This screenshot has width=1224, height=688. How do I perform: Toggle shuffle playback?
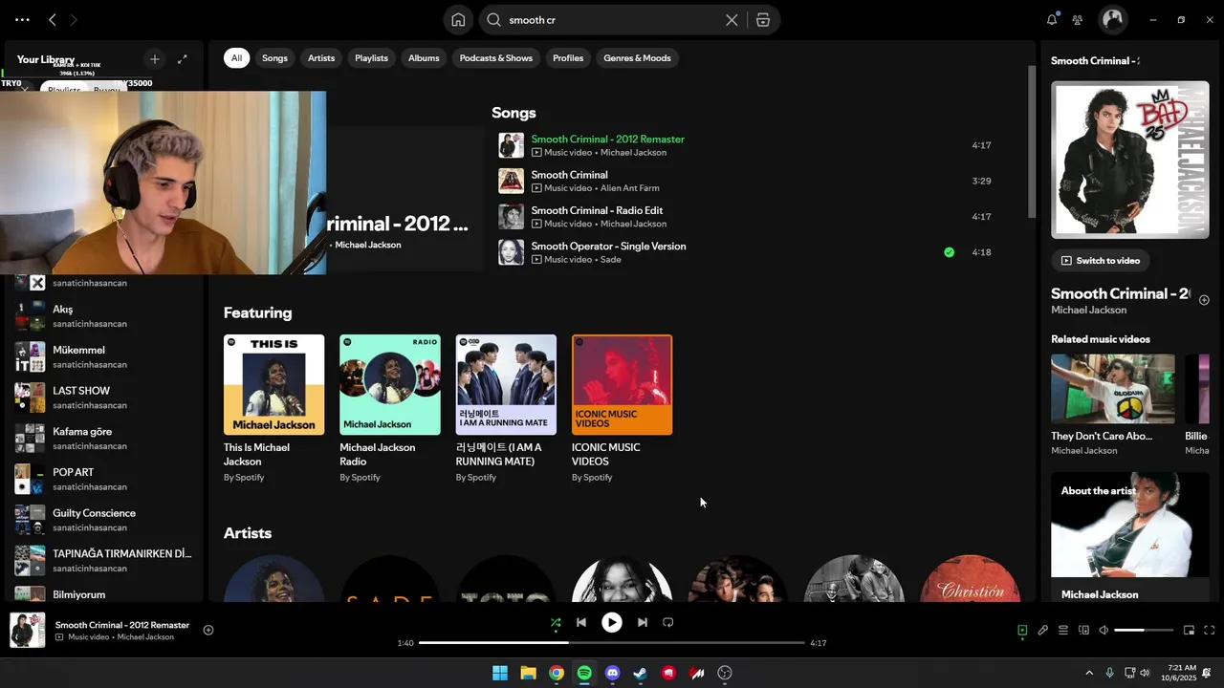point(556,622)
